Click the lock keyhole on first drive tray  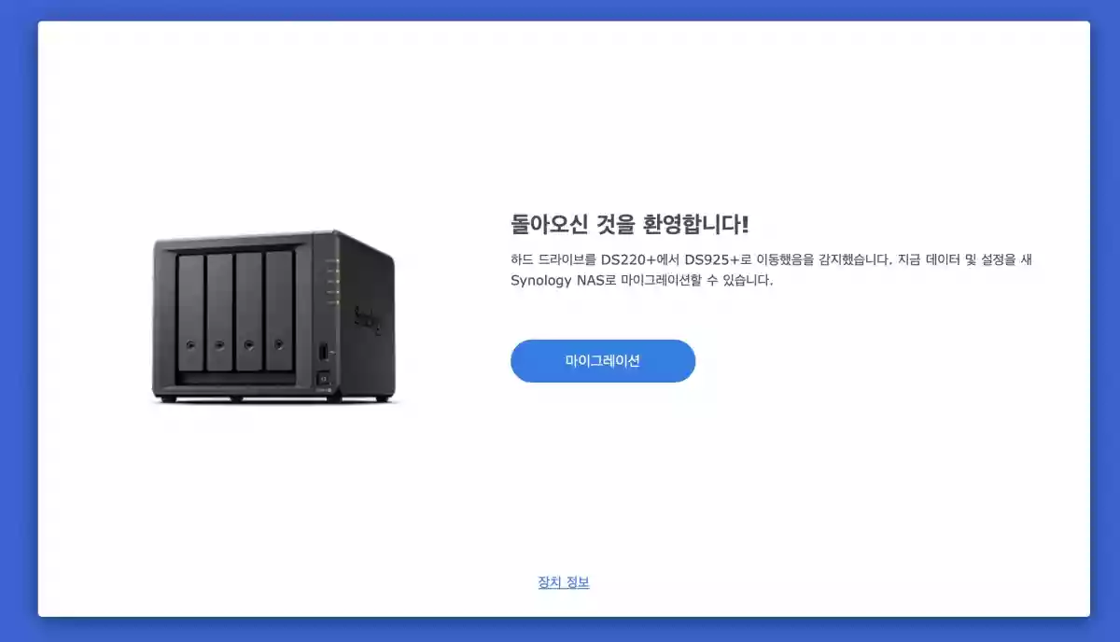coord(190,344)
